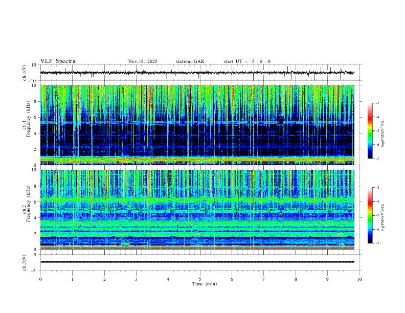Click time axis tick label "3"

tap(136, 279)
